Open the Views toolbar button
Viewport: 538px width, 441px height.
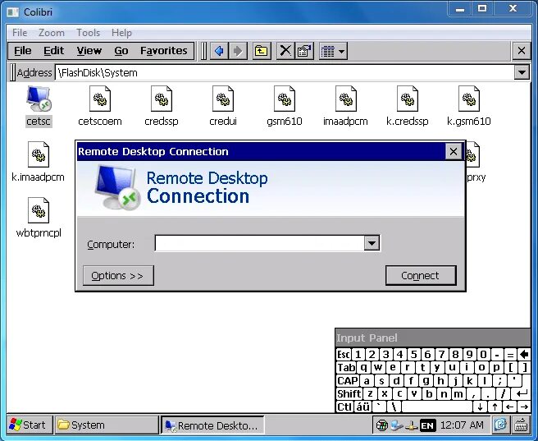(x=333, y=51)
